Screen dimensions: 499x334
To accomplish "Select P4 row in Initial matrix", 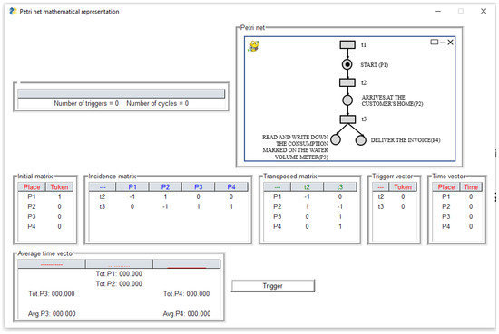I will [45, 226].
